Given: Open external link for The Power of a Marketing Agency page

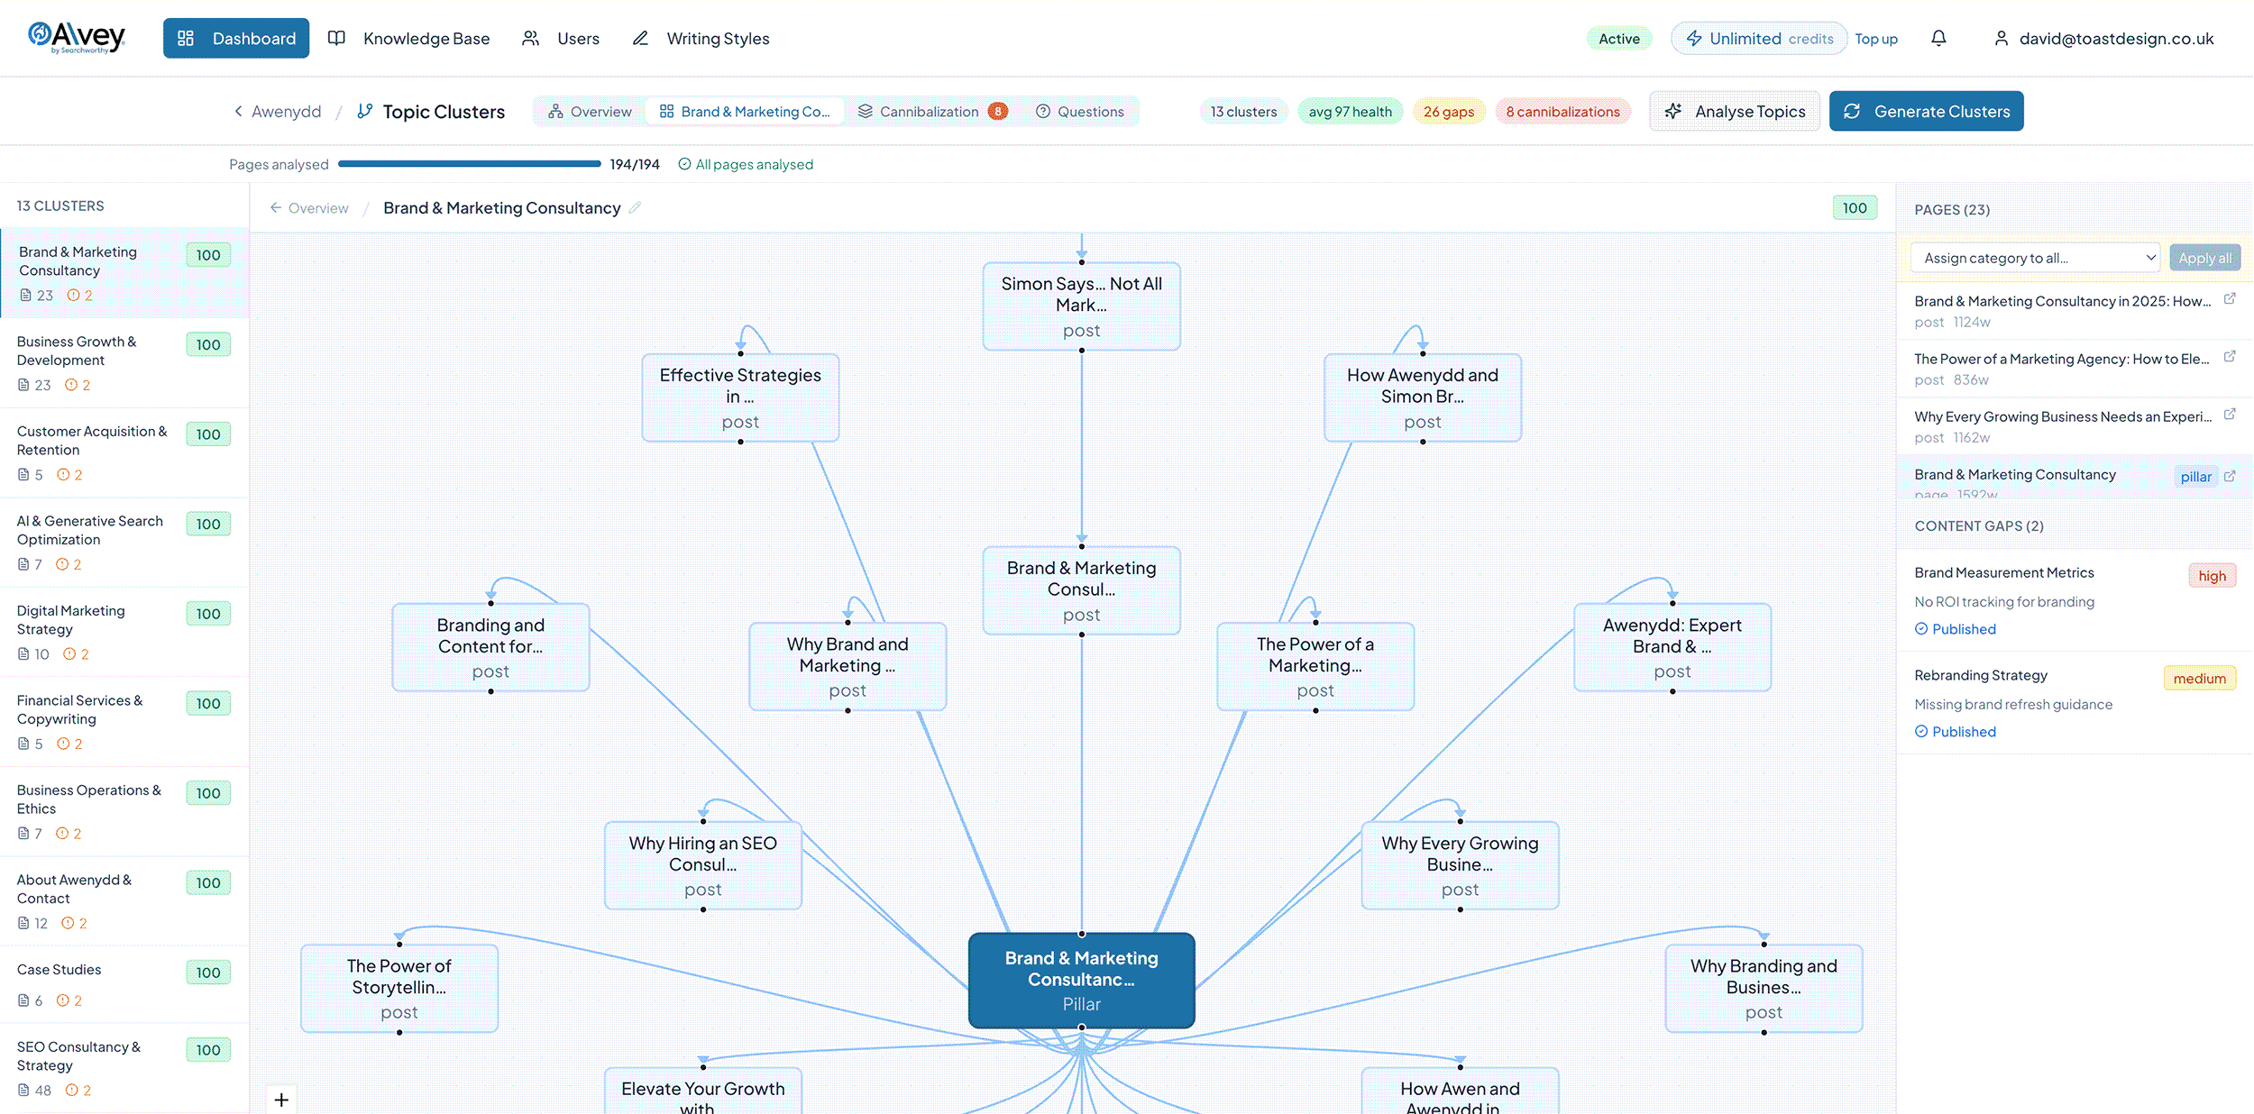Looking at the screenshot, I should coord(2230,357).
